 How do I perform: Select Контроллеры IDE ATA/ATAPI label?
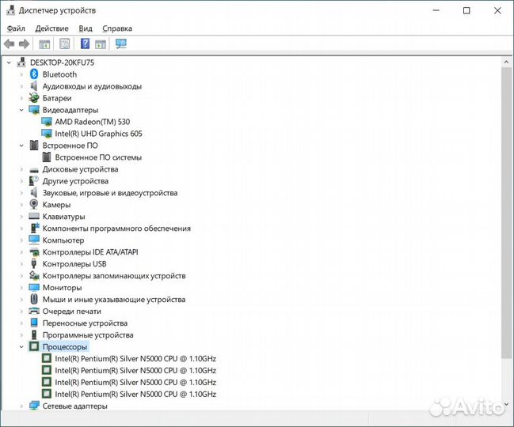(x=90, y=252)
